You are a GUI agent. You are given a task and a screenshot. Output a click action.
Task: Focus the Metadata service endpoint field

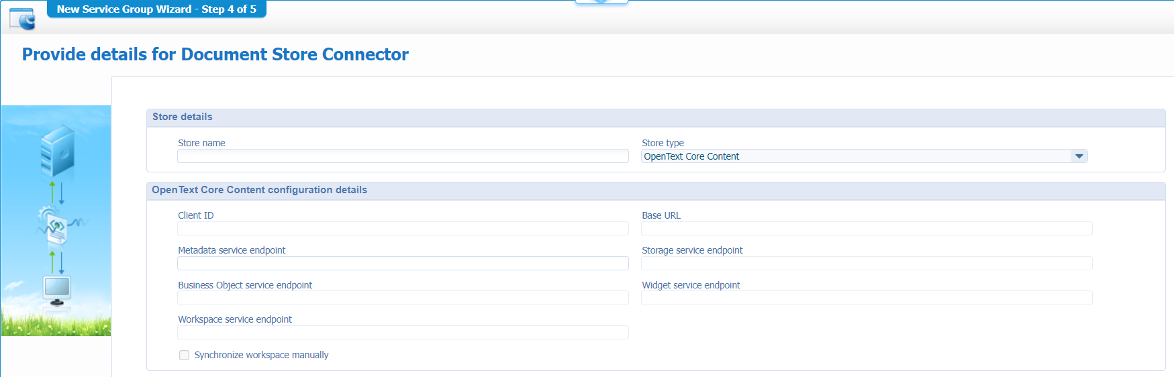(403, 264)
